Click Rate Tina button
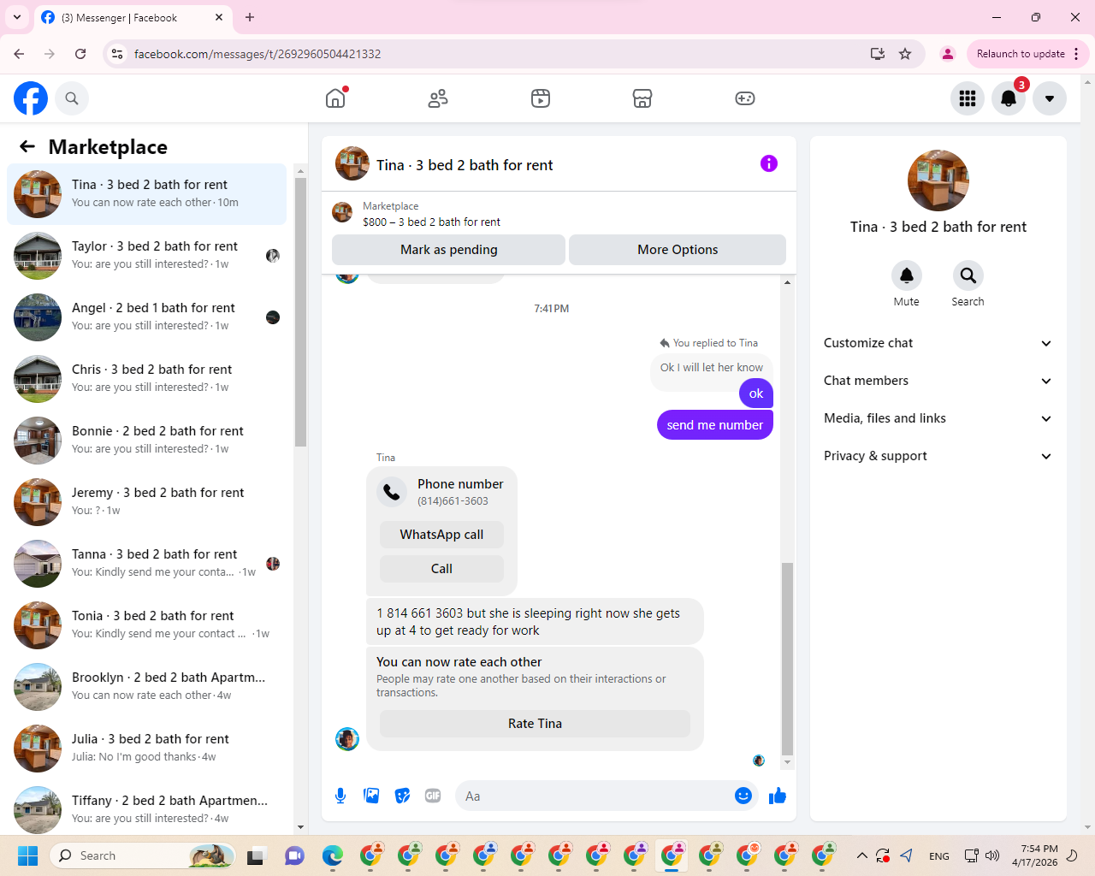 tap(535, 724)
